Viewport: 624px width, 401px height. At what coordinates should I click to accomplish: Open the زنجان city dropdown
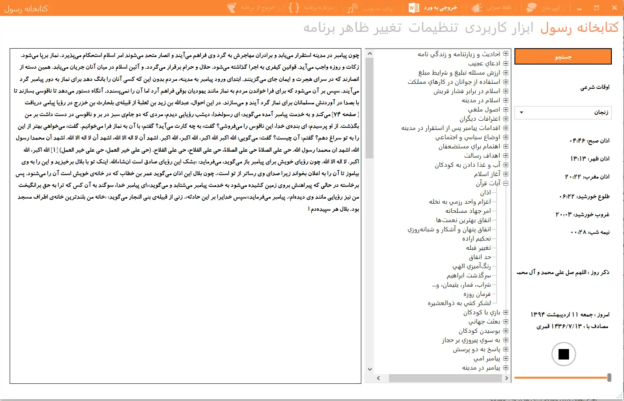click(563, 112)
